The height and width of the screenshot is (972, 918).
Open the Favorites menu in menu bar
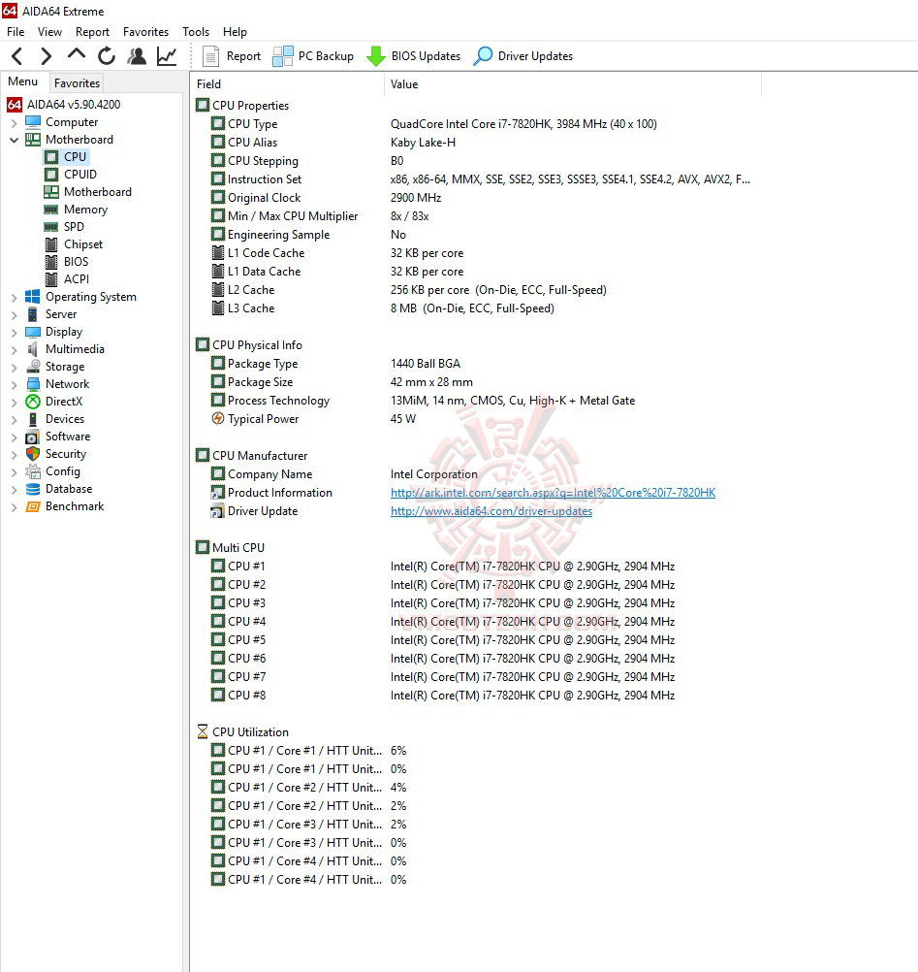click(145, 32)
